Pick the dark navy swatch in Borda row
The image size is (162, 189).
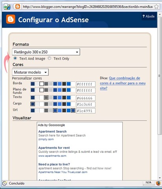[x=33, y=84]
